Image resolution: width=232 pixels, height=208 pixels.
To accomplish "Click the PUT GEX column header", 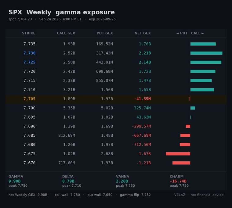I will coord(105,33).
